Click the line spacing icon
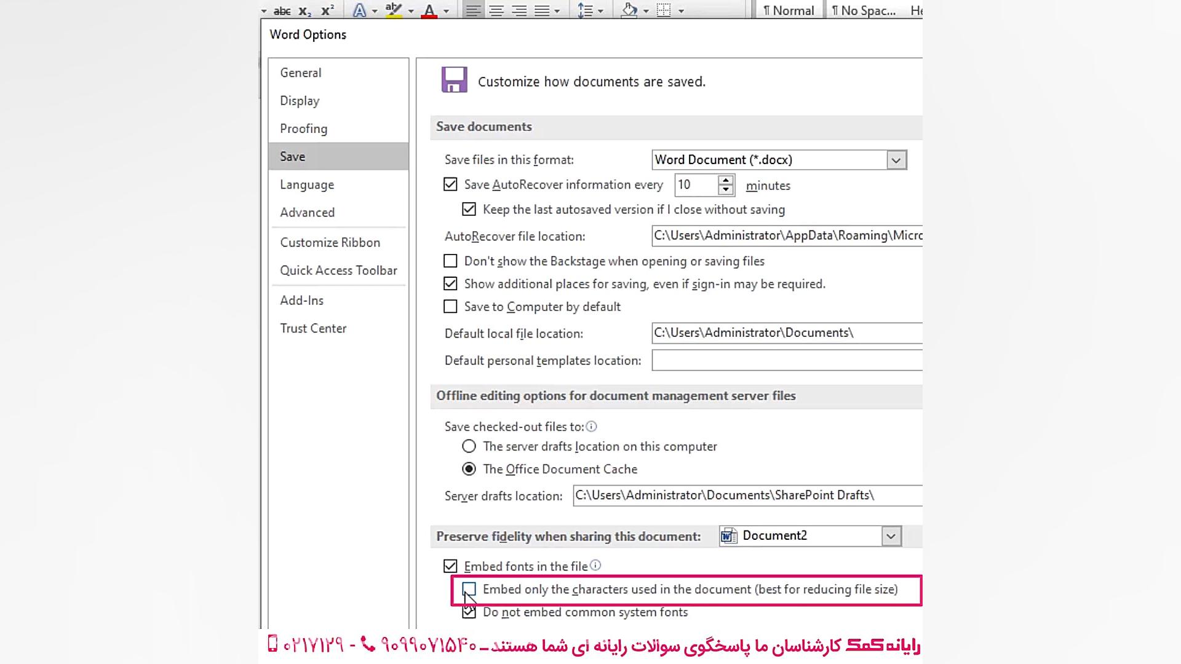1181x664 pixels. click(585, 10)
